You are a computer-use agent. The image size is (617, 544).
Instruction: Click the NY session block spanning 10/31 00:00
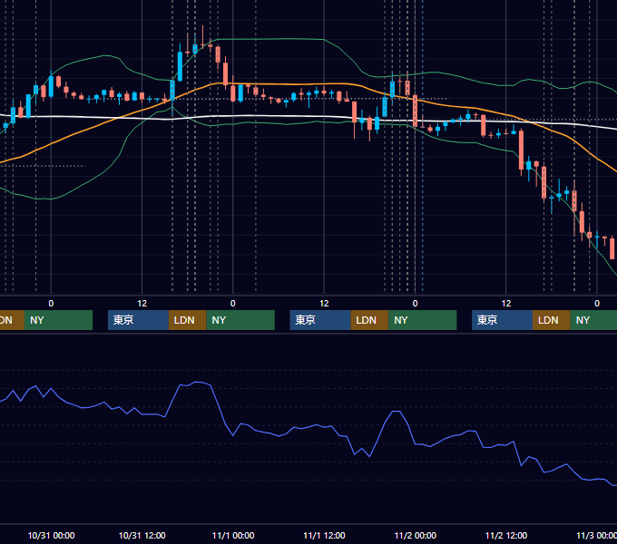click(58, 320)
